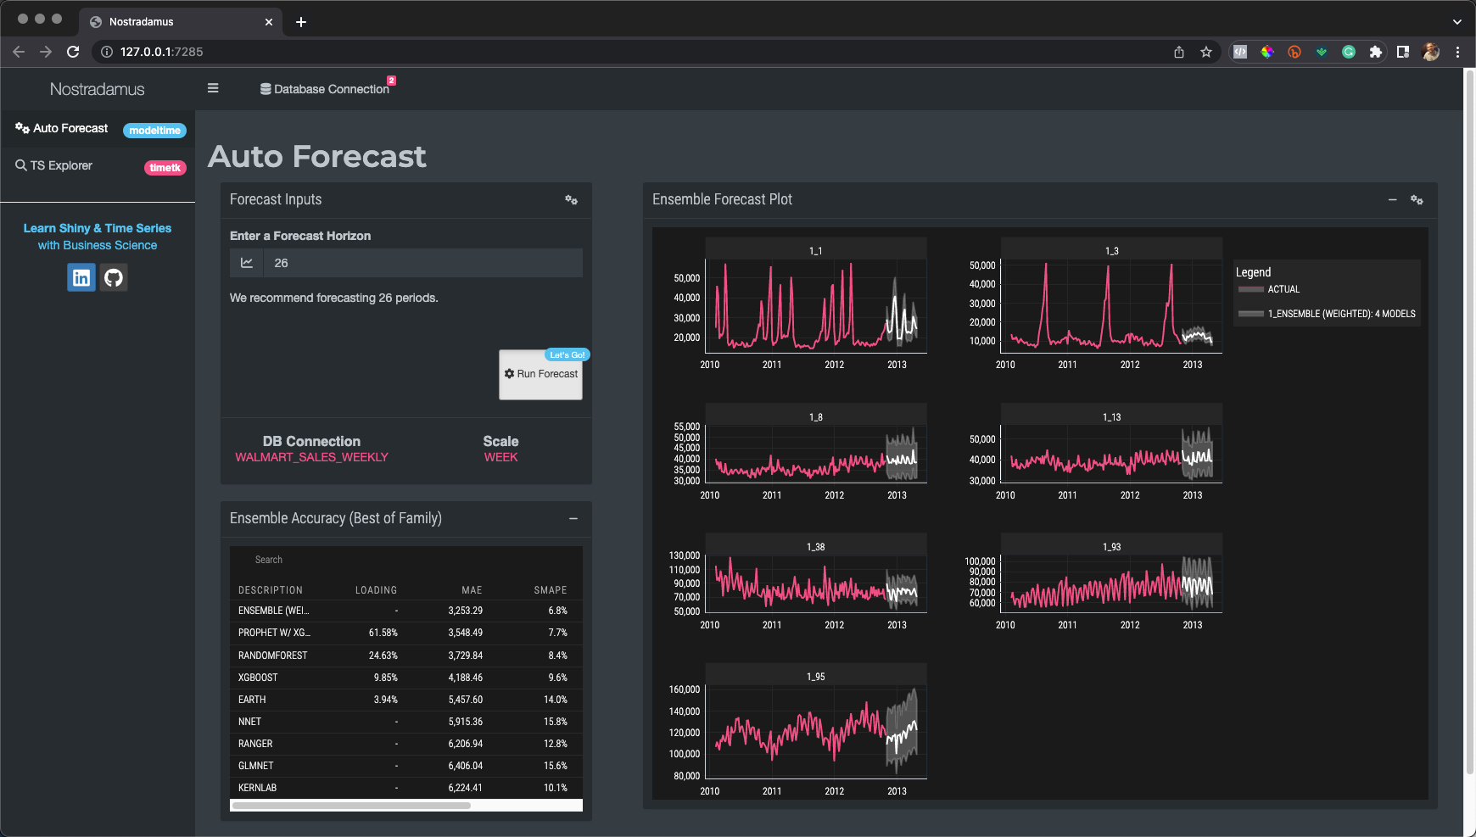Select the ENSEMBLE (WEI... table row
1476x837 pixels.
coord(406,611)
